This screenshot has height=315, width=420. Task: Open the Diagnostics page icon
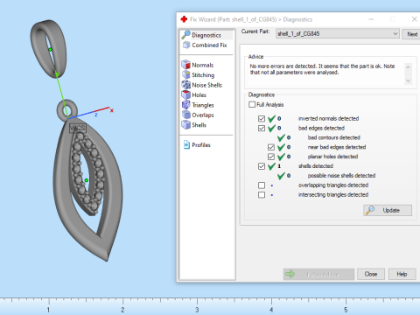185,35
